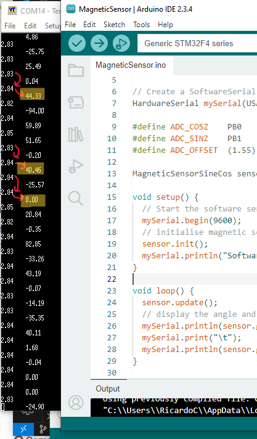Click line number 15 in the gutter
257x439 pixels.
112,197
